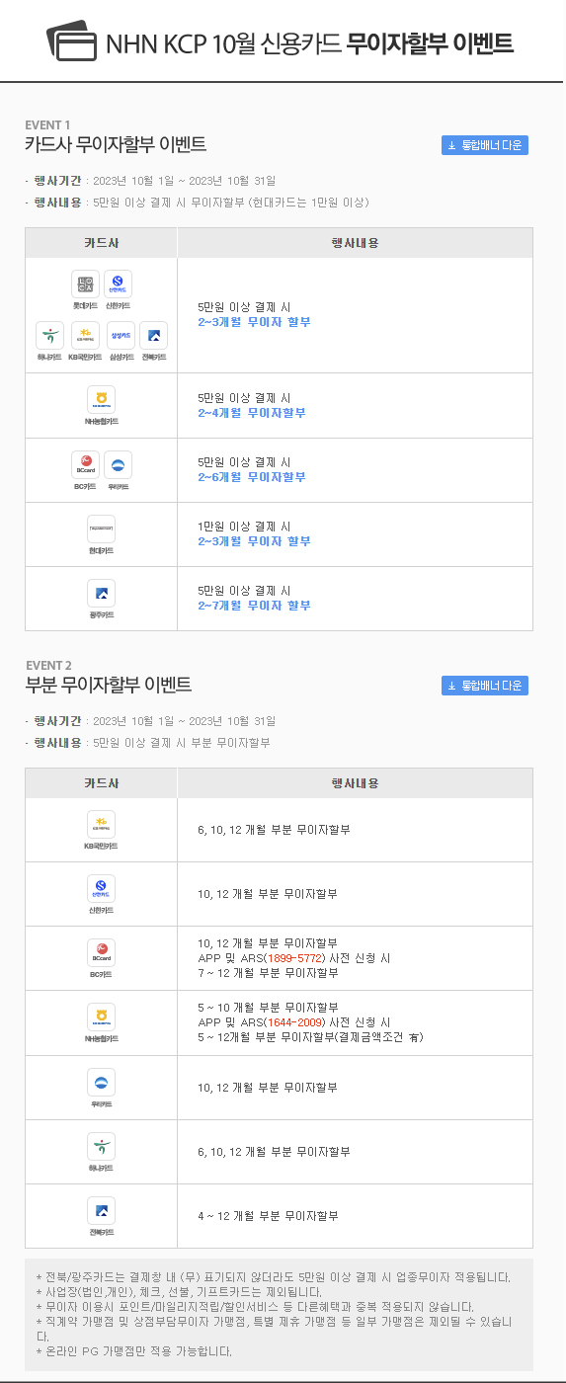Click the 삼성카드 logo
This screenshot has height=1383, width=566.
pyautogui.click(x=121, y=336)
